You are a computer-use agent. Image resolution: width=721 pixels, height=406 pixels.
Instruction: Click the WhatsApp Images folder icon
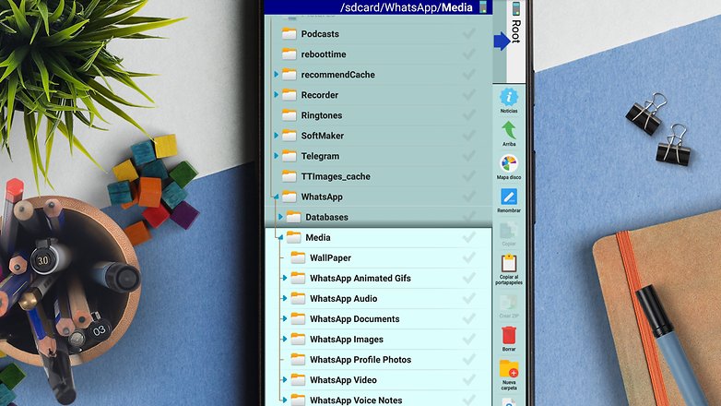[298, 340]
